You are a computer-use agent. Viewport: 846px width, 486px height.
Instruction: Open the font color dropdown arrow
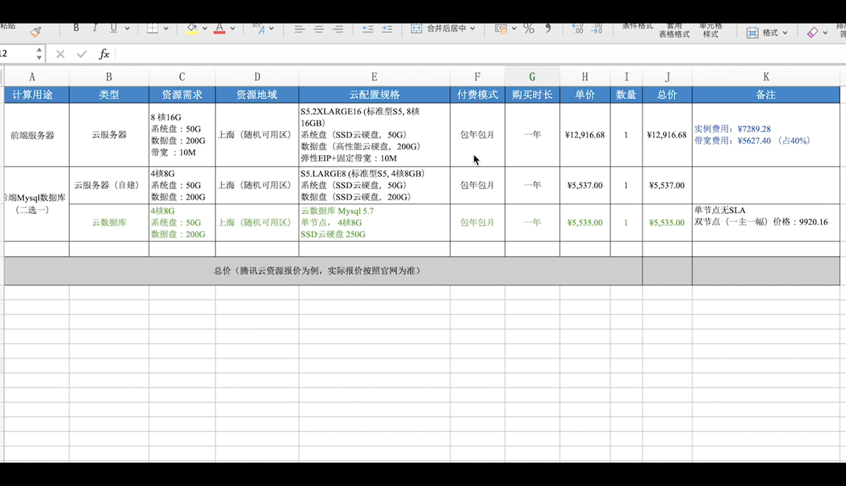tap(233, 28)
